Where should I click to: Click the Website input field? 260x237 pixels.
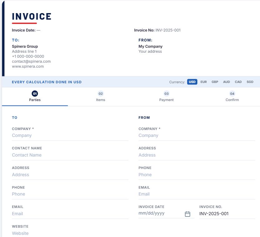tap(70, 233)
